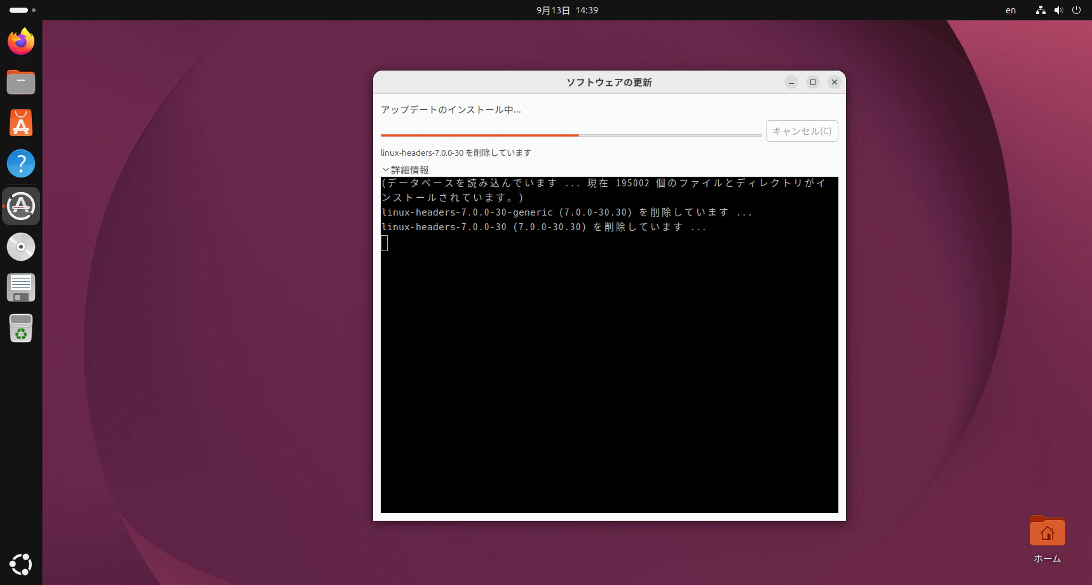
Task: Open the clock showing 9月13日 14:39
Action: [567, 10]
